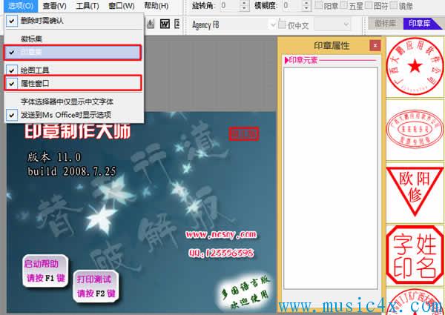Click inside the 印章元素 list box

(331, 178)
